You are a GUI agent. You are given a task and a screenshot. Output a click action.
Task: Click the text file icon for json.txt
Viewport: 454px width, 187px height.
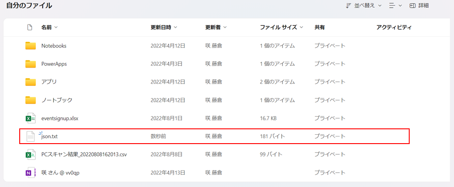(31, 136)
